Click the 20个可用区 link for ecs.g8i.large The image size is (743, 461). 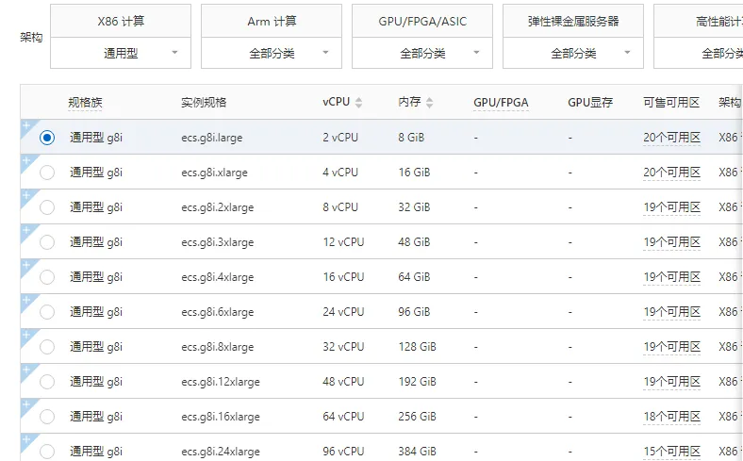coord(671,138)
